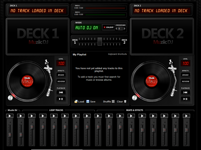Click the Deck 2 green progress bar
Viewport: 201px width, 150px height.
105,15
